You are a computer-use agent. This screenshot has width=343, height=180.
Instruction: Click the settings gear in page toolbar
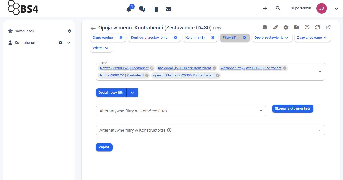286,27
